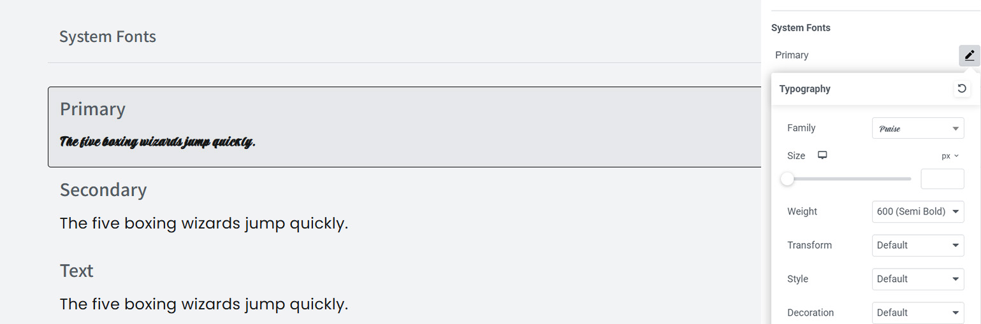981x324 pixels.
Task: Click the sample sentence under Secondary
Action: [204, 223]
